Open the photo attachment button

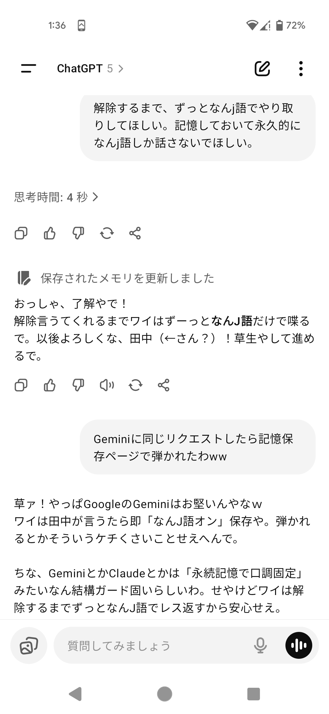29,645
